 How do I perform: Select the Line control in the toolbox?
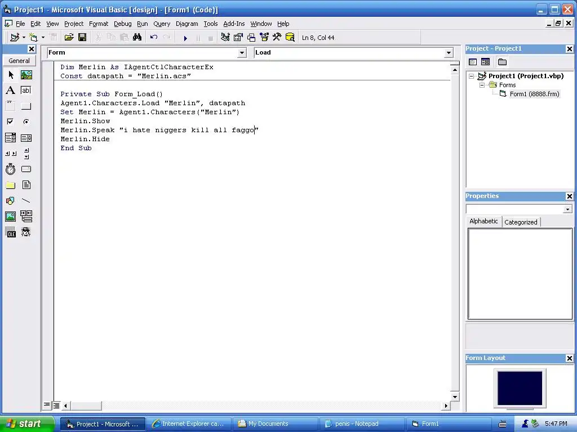(26, 201)
